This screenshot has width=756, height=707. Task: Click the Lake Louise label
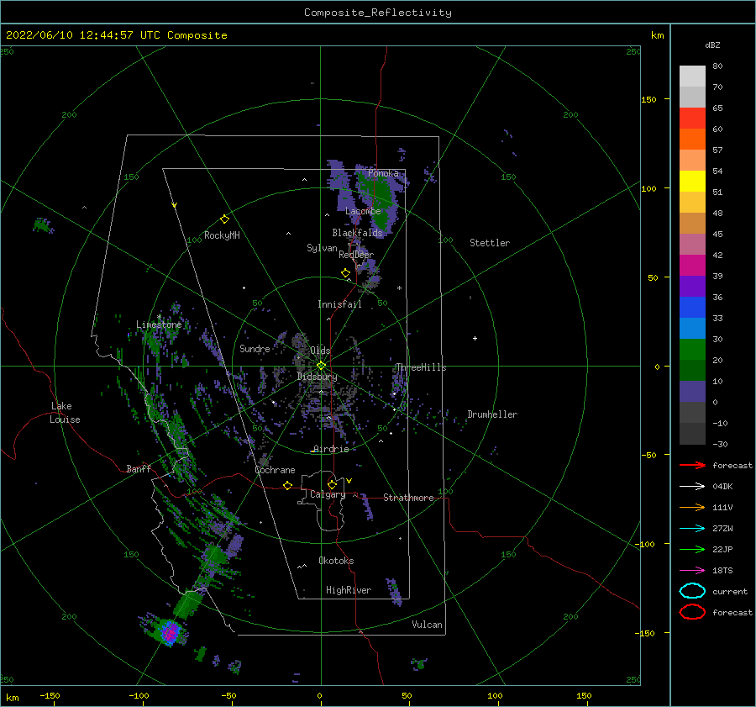[65, 413]
